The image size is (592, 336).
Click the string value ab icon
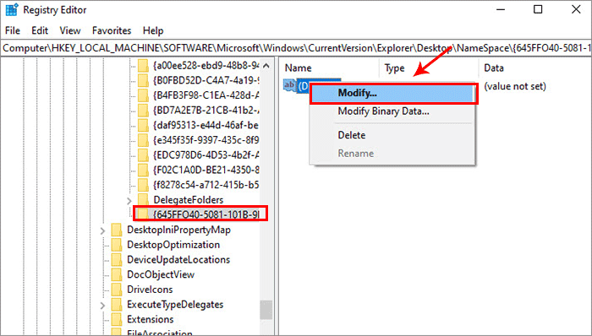(x=289, y=85)
